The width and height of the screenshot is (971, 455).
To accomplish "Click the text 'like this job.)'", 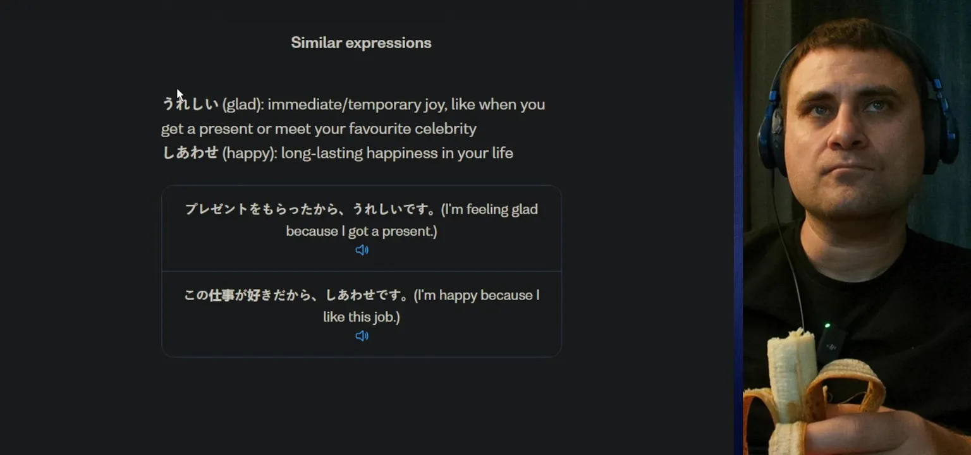I will tap(361, 317).
